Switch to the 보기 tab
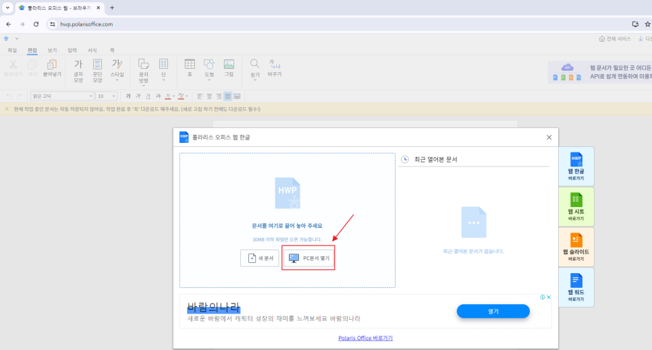 52,51
